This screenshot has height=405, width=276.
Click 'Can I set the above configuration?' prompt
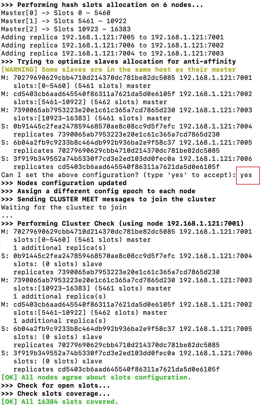coord(119,175)
